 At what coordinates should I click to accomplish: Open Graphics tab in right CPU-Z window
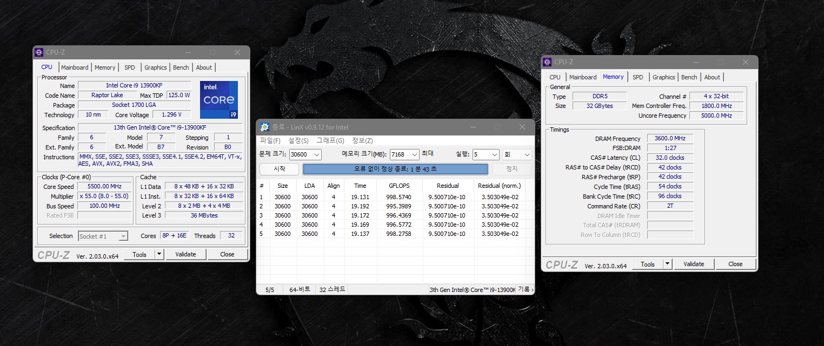[664, 77]
